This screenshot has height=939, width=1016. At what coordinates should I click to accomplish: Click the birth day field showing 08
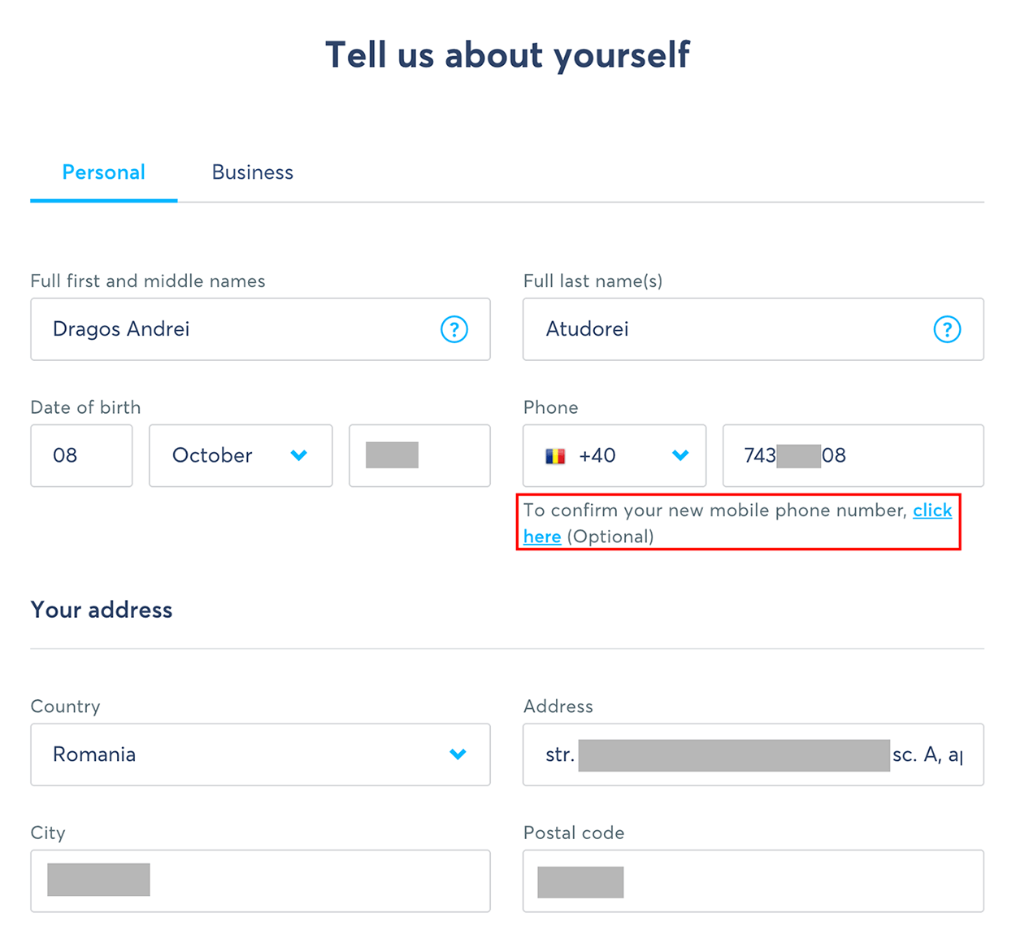pos(81,455)
